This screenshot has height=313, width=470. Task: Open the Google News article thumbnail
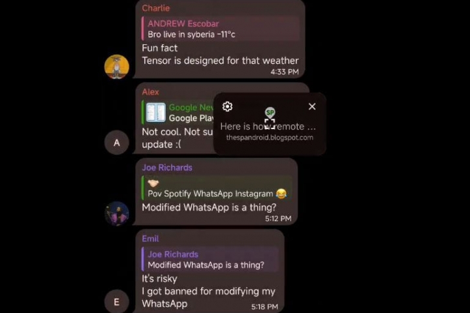[156, 112]
